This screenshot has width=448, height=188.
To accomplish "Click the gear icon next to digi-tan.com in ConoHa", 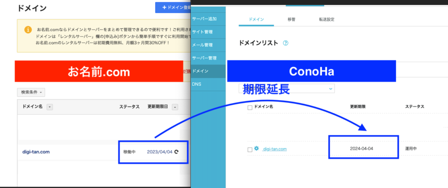I will pyautogui.click(x=256, y=148).
